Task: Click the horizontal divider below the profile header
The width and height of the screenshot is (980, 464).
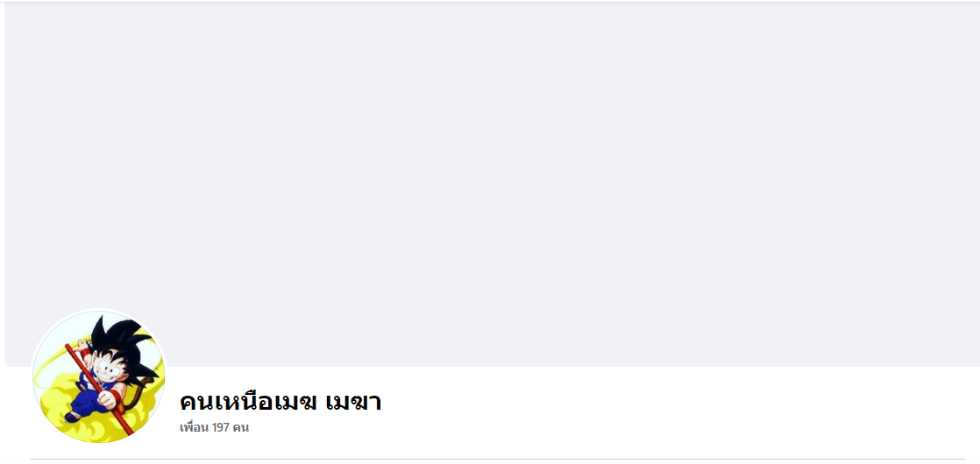Action: point(498,459)
